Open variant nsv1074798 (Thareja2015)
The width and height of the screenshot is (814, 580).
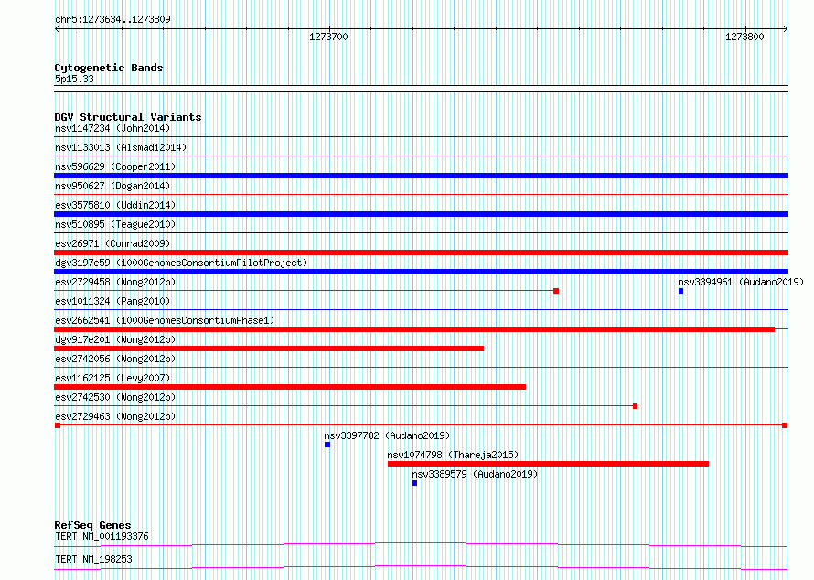[x=453, y=455]
